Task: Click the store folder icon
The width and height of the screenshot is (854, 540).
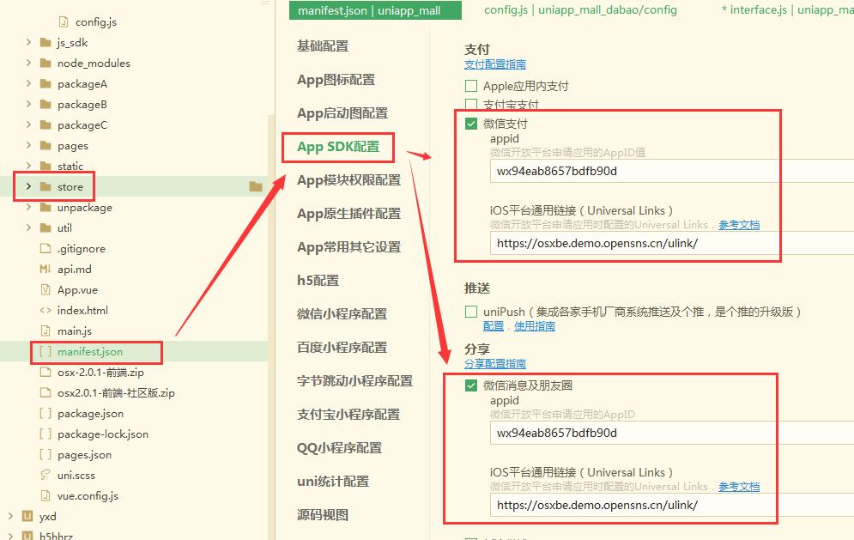Action: pos(45,187)
